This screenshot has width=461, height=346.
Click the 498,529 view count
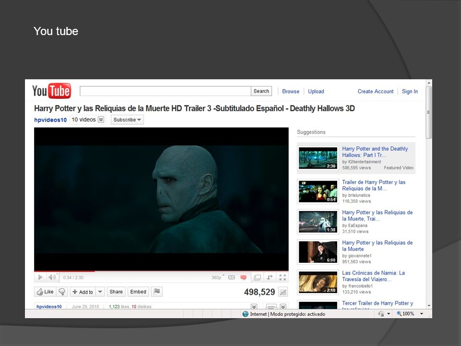[x=259, y=292]
